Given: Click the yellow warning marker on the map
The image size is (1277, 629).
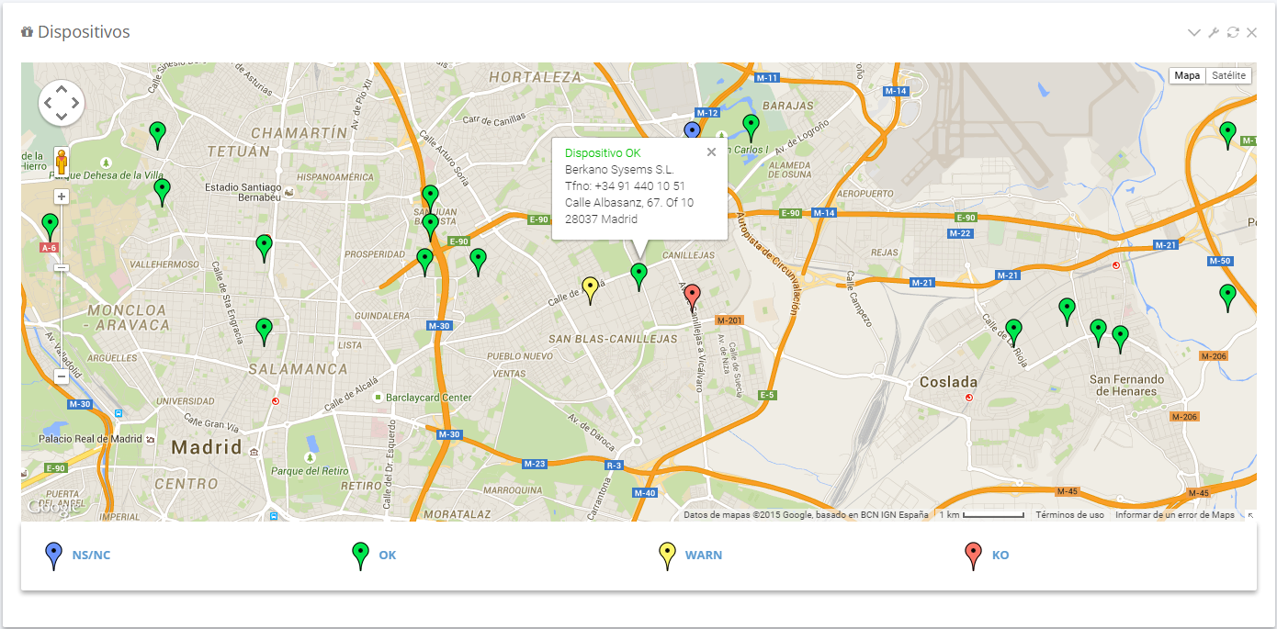Looking at the screenshot, I should [592, 286].
